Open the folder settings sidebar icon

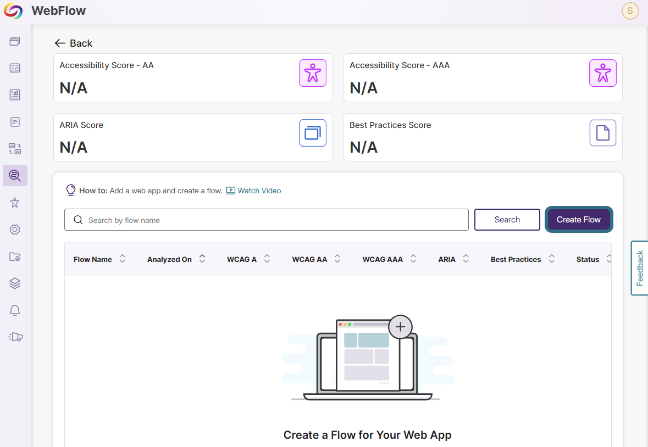15,257
